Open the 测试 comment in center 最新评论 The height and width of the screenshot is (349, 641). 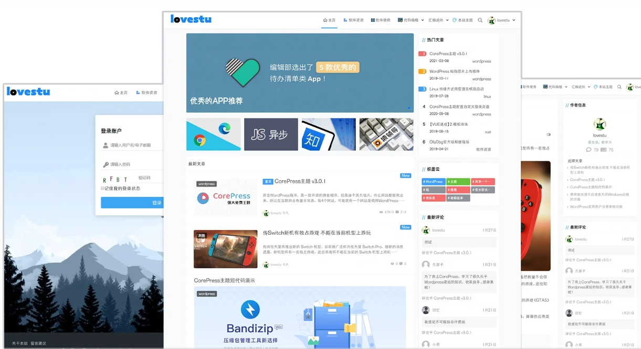click(459, 243)
